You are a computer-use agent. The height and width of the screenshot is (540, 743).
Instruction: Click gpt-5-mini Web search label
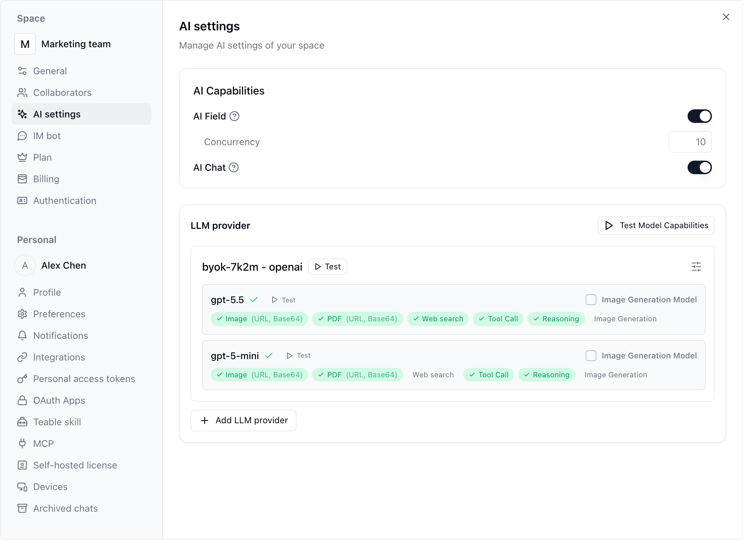433,375
